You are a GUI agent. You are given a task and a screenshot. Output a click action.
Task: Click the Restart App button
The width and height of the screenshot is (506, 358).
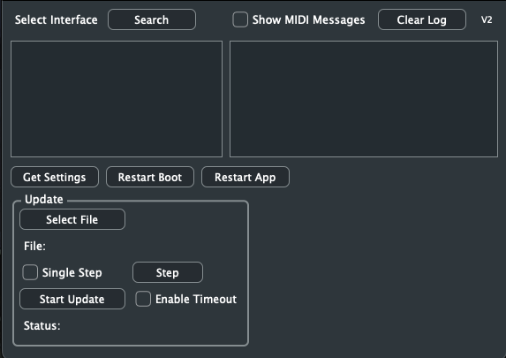(245, 177)
